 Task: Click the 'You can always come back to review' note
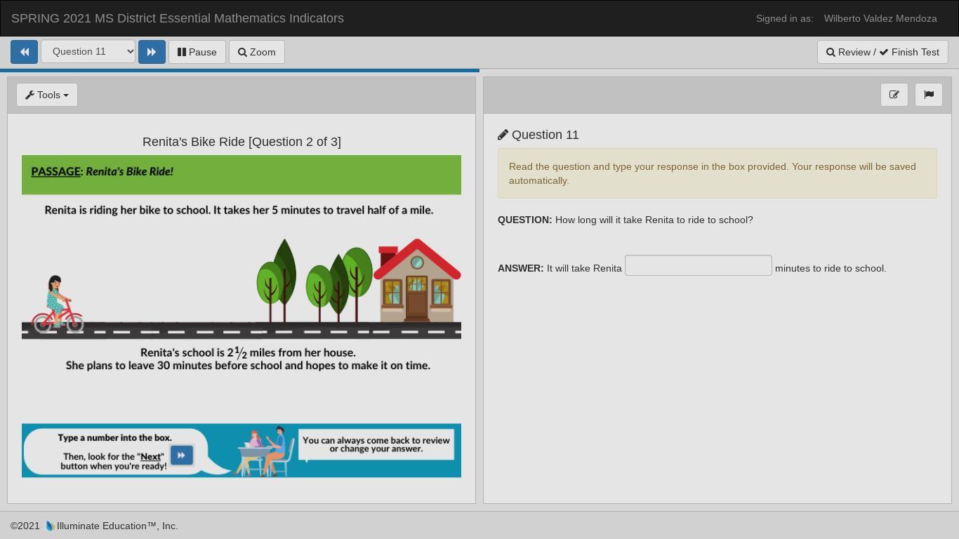click(376, 445)
